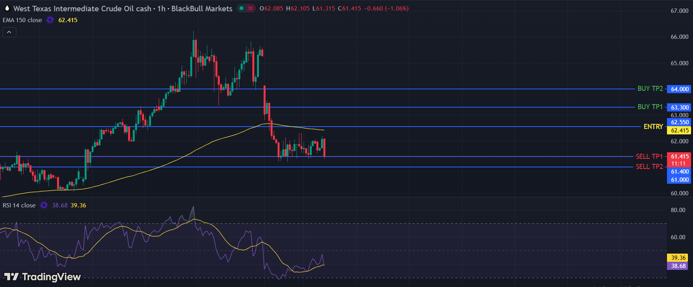Click the pink approximate-data indicator icon
Screen dimensions: 693x287
point(250,8)
